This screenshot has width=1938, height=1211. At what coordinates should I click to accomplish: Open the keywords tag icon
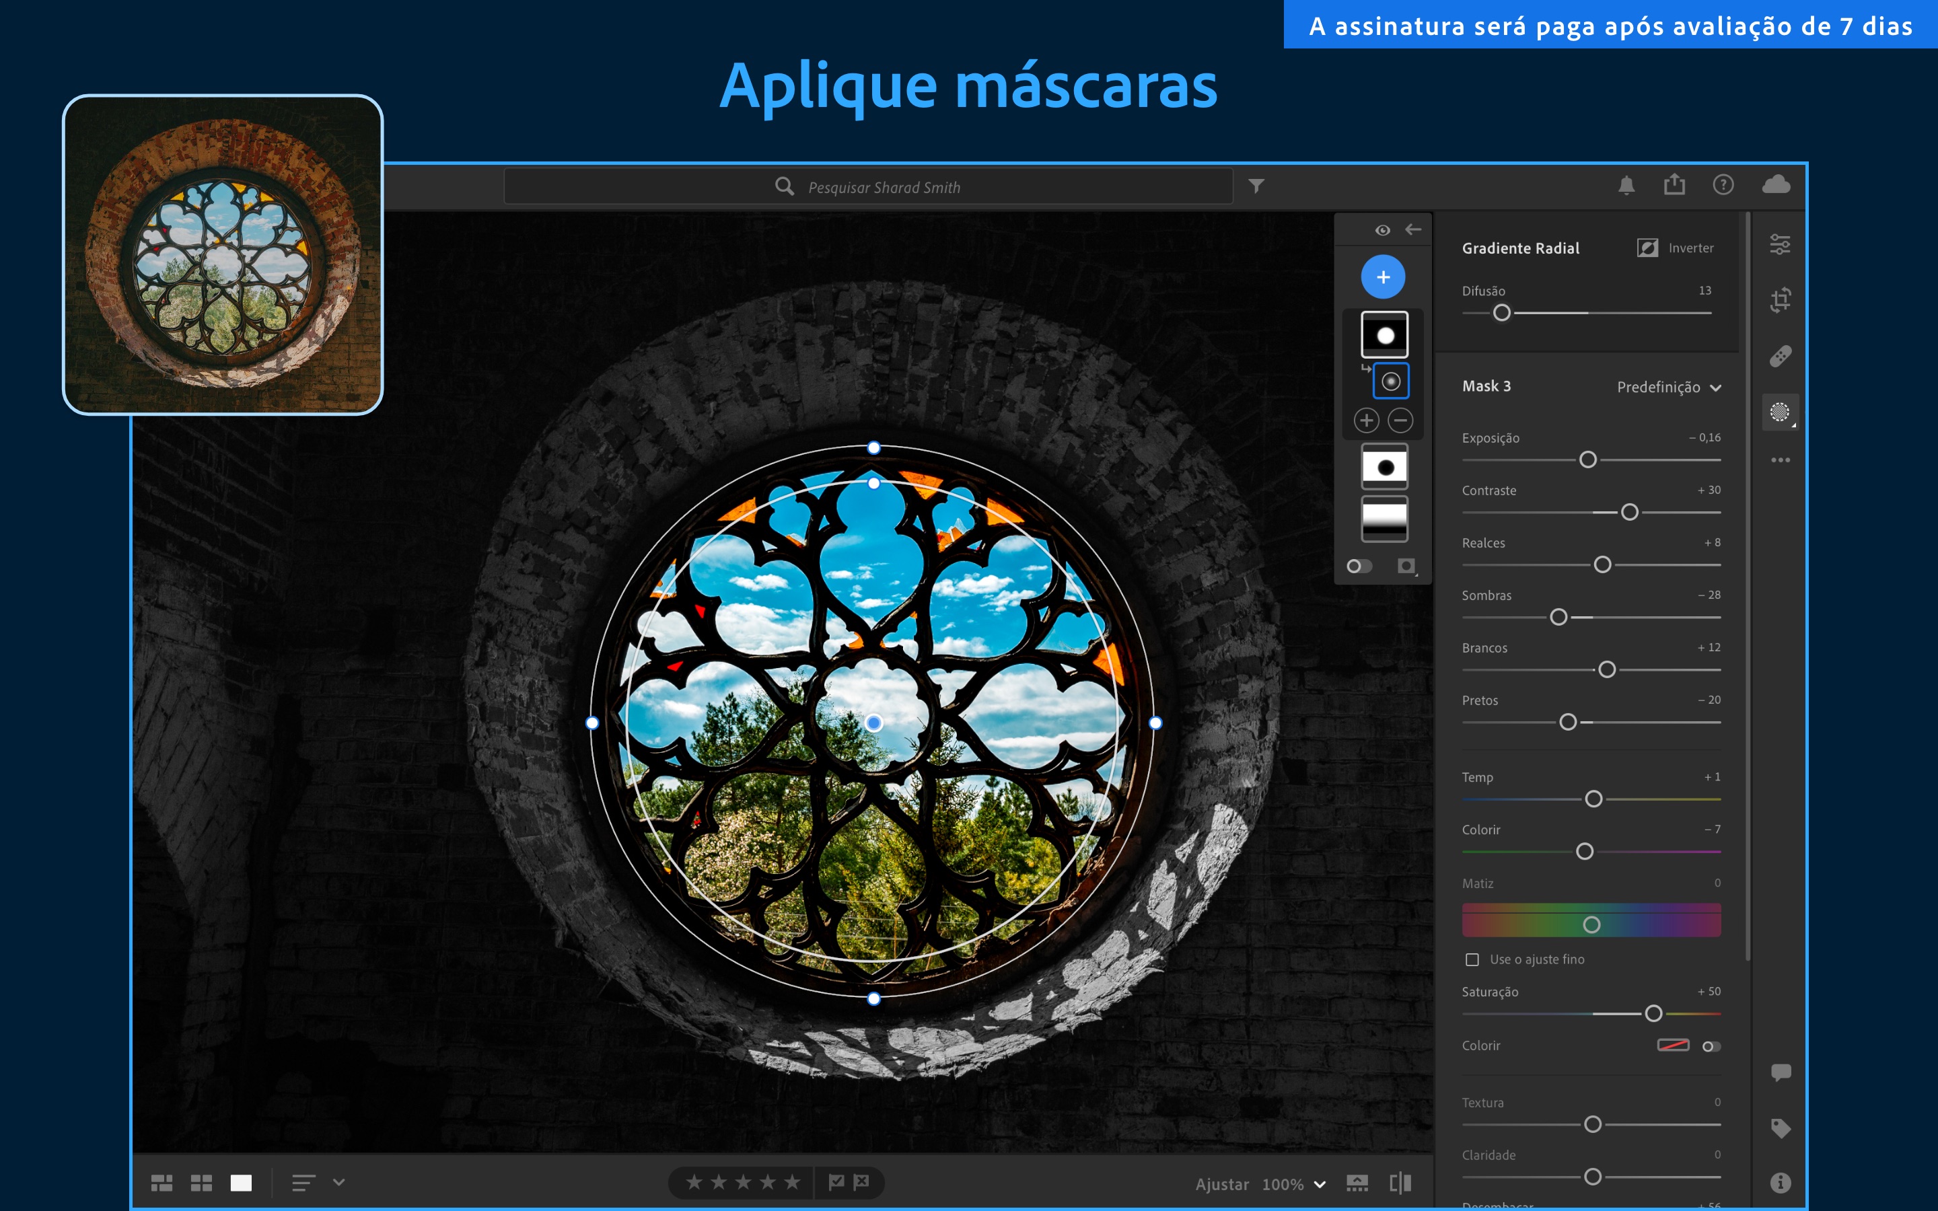point(1781,1128)
